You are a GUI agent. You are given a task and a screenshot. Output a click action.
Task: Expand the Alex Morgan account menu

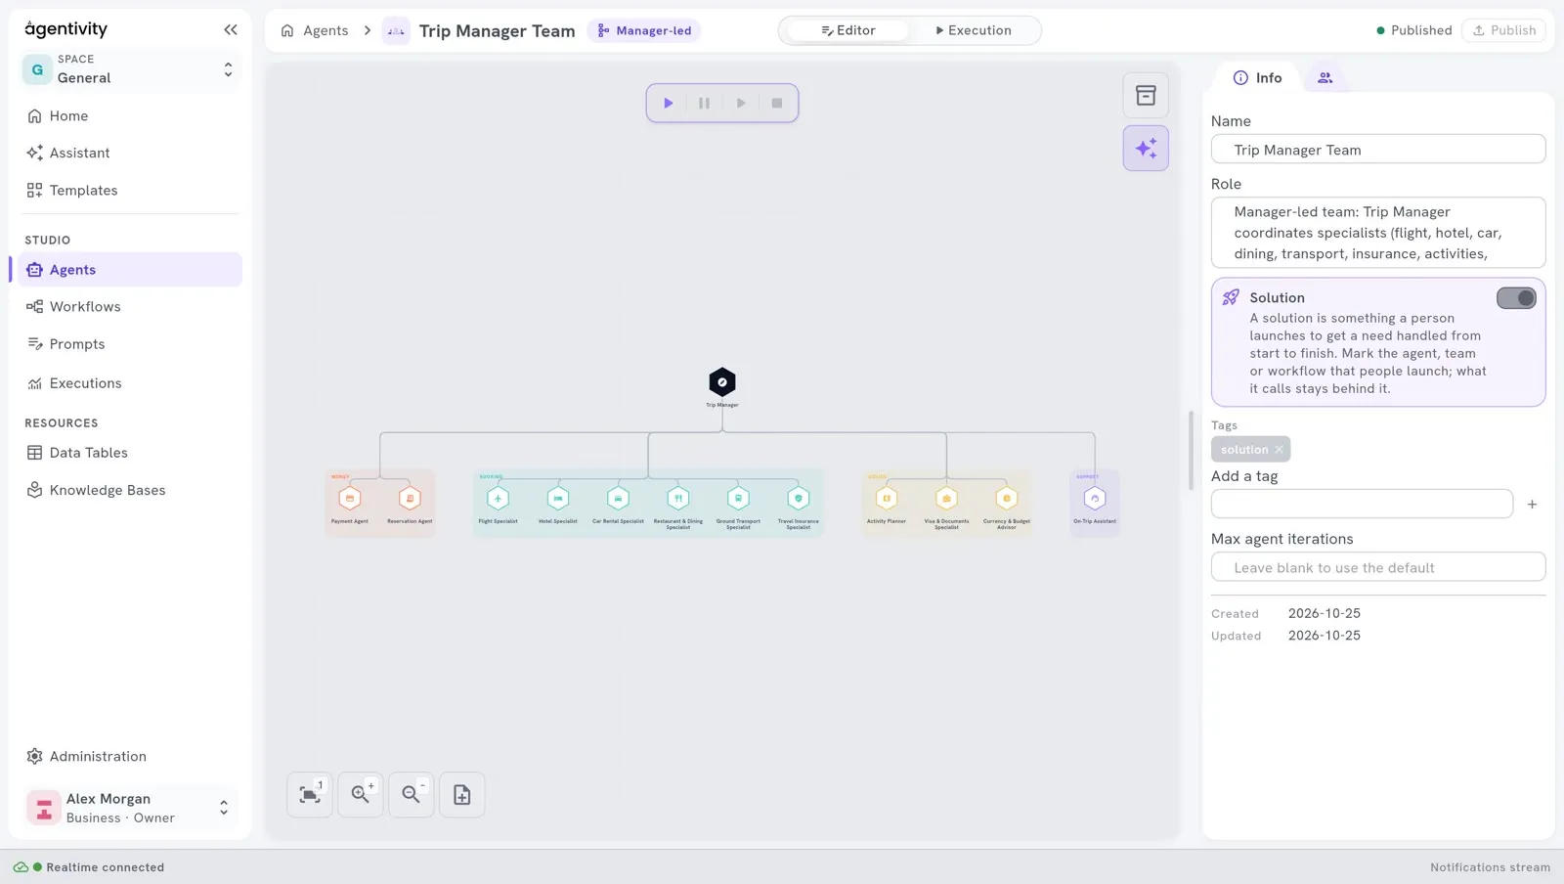[130, 808]
